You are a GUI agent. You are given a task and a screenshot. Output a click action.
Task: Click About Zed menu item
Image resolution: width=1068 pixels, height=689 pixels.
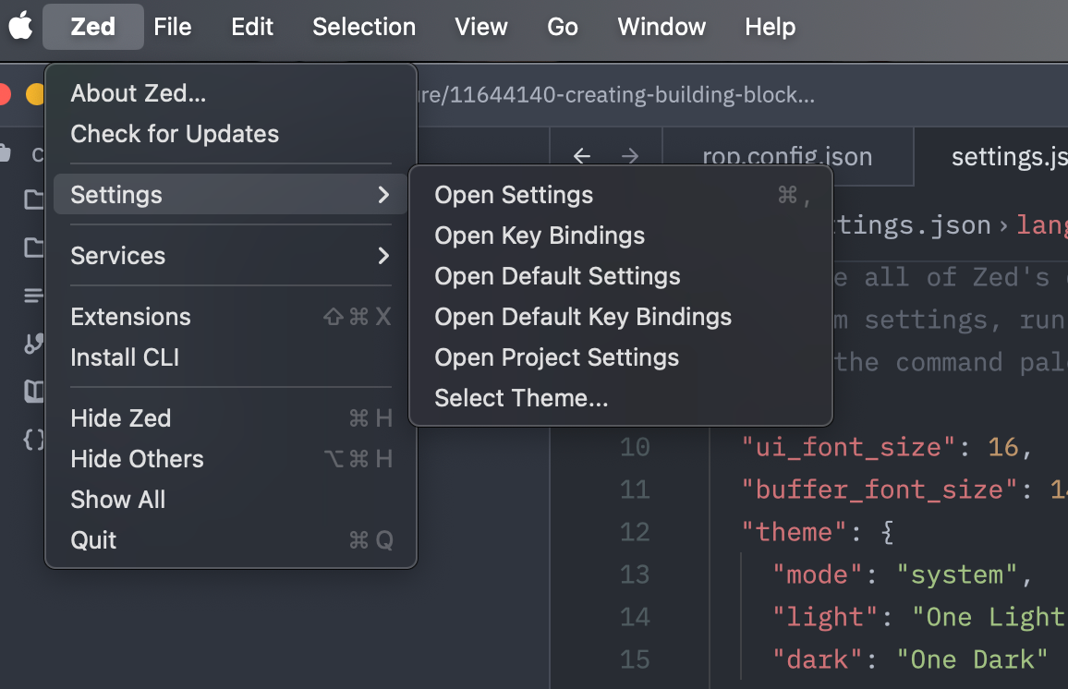click(139, 93)
